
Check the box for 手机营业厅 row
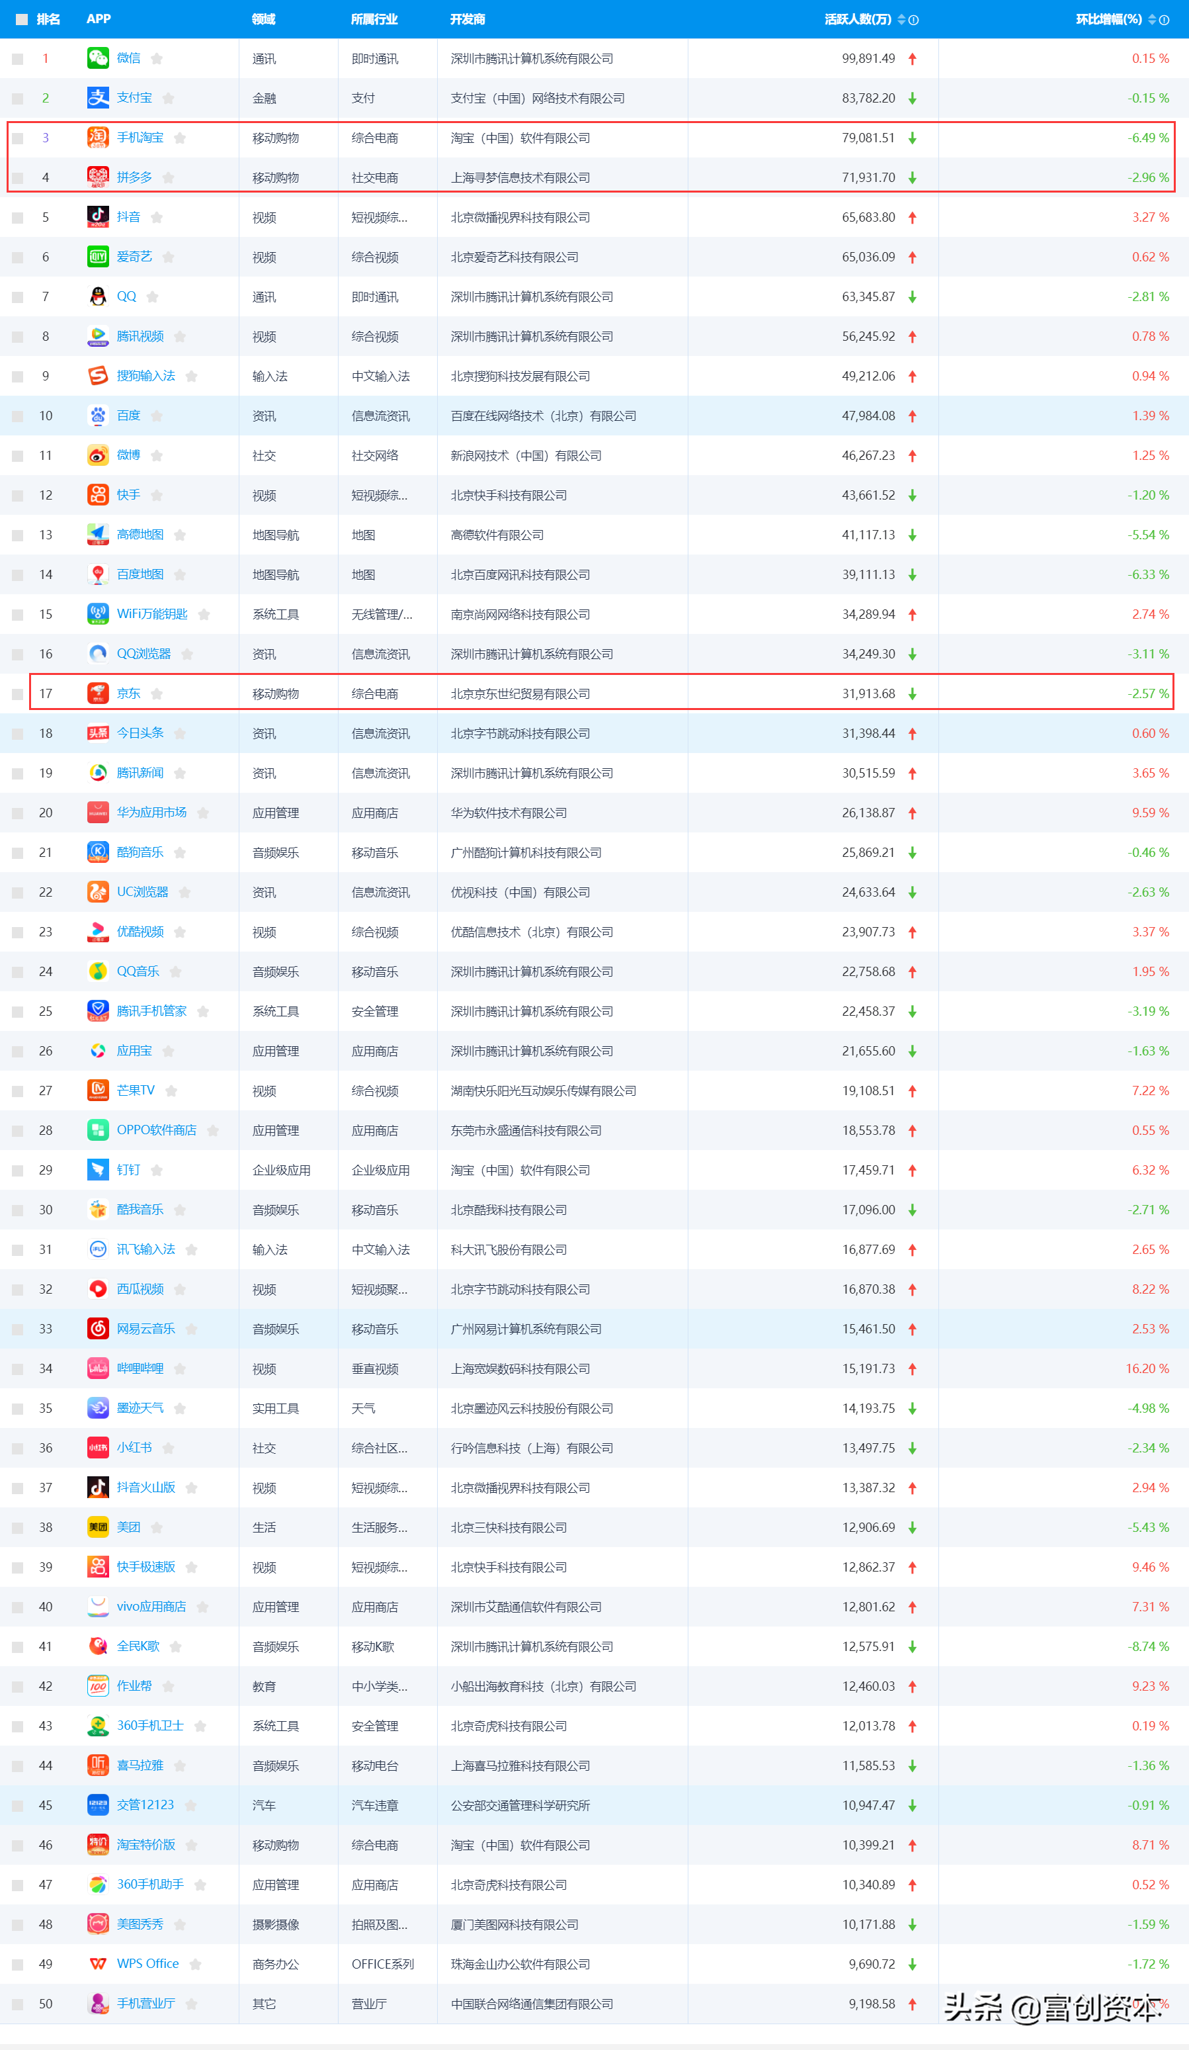[x=17, y=2004]
